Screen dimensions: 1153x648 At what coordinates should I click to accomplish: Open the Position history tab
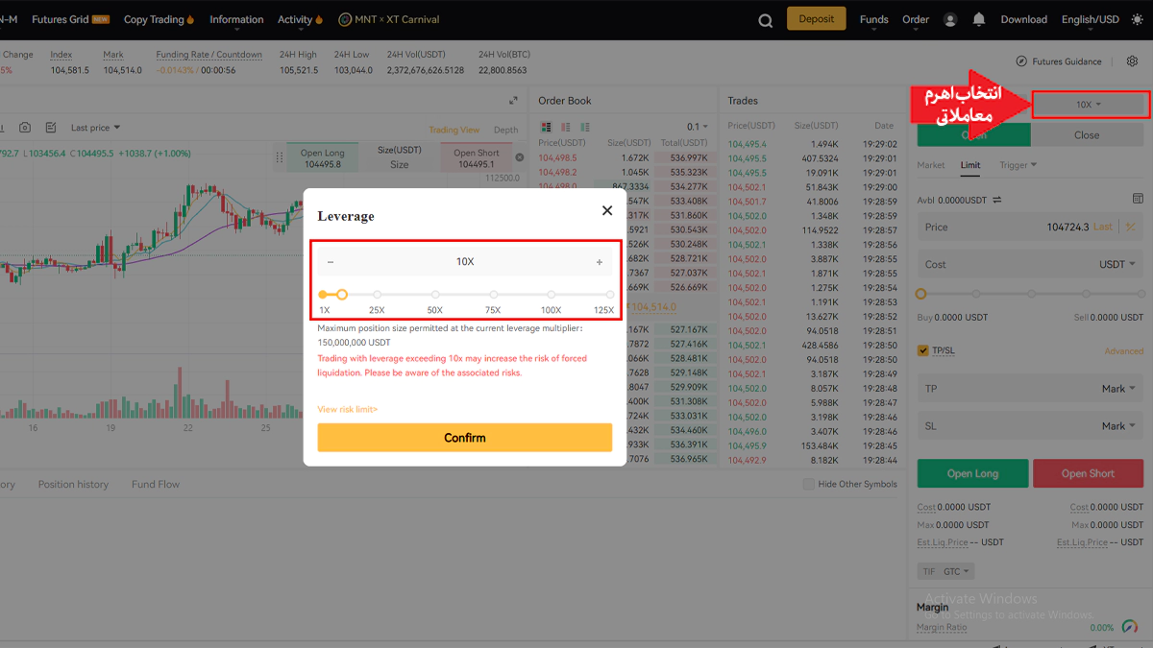coord(73,484)
